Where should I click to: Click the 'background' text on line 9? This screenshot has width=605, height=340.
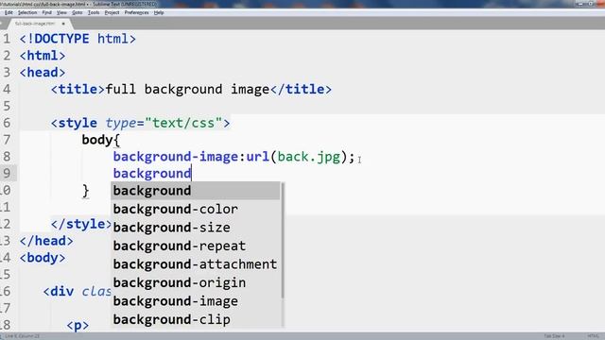point(152,174)
